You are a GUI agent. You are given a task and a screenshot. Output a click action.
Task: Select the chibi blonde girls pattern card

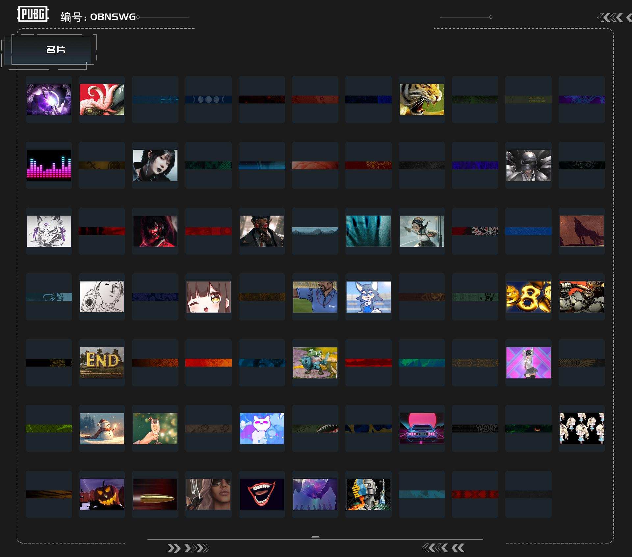click(x=582, y=428)
